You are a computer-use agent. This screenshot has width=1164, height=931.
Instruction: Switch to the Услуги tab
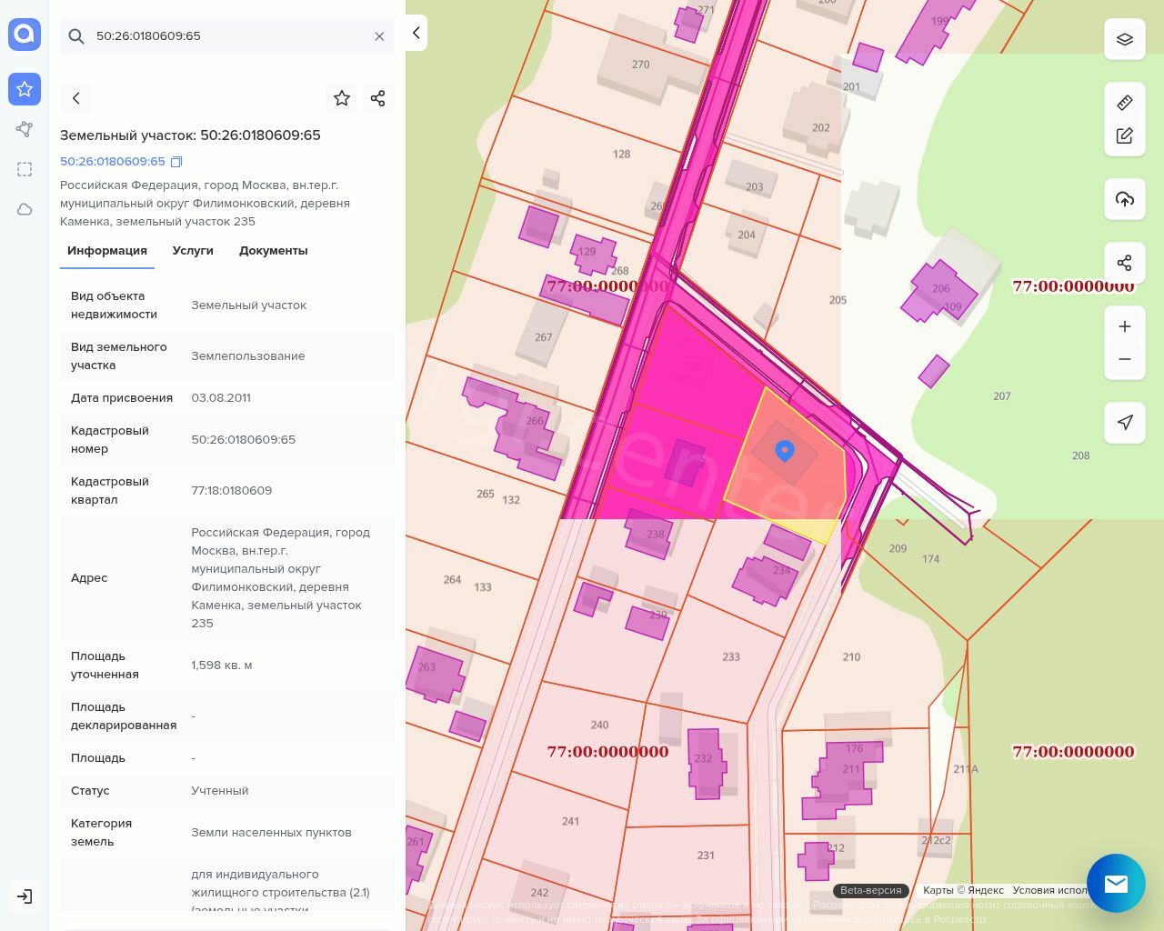click(193, 251)
